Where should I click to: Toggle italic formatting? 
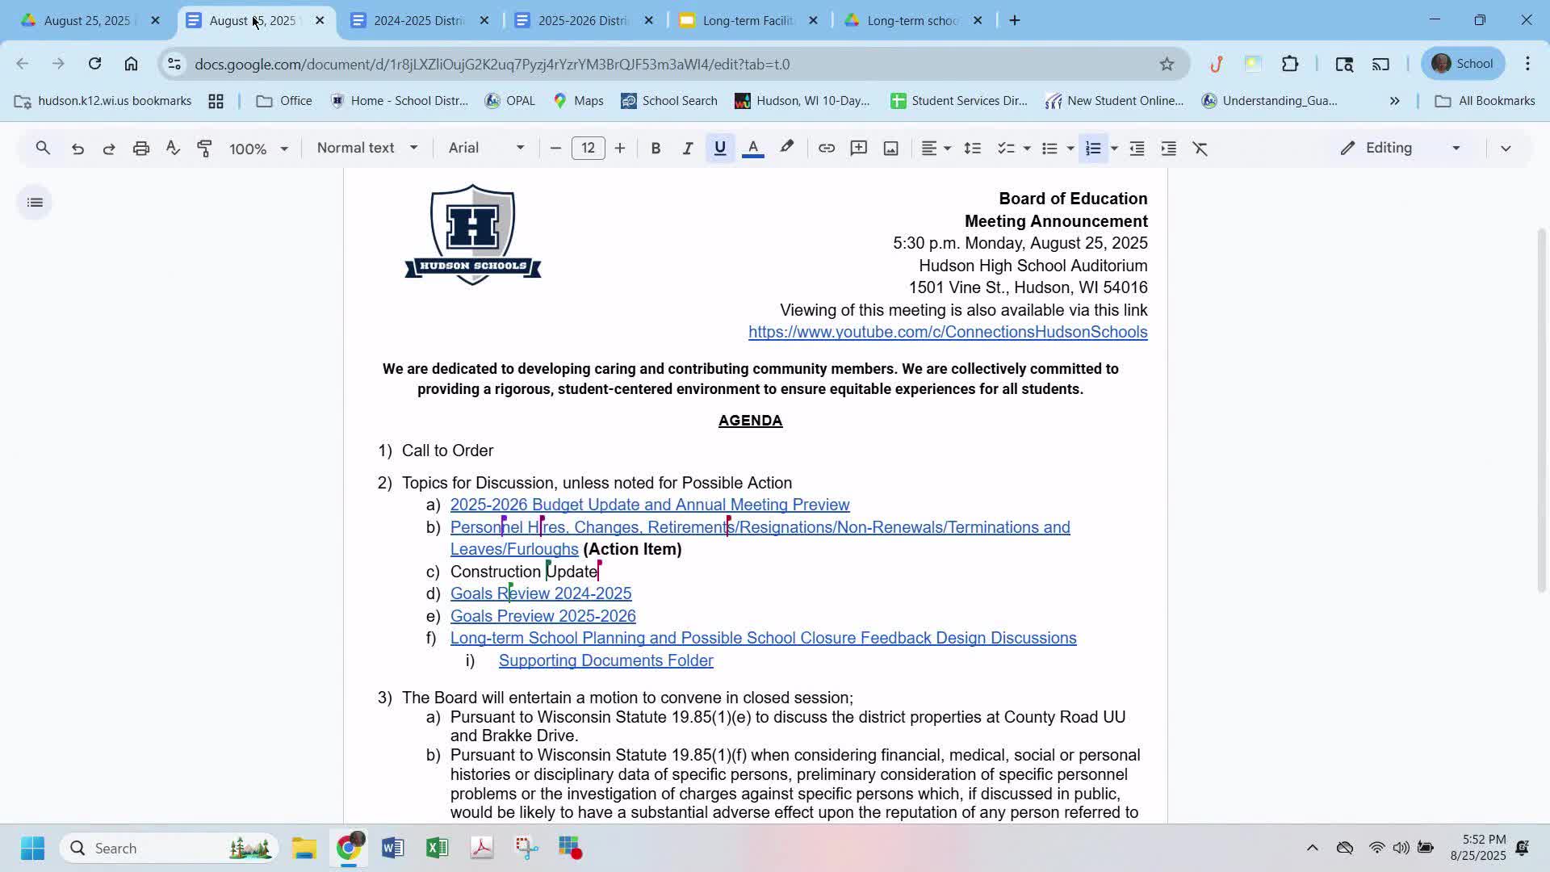[x=687, y=149]
